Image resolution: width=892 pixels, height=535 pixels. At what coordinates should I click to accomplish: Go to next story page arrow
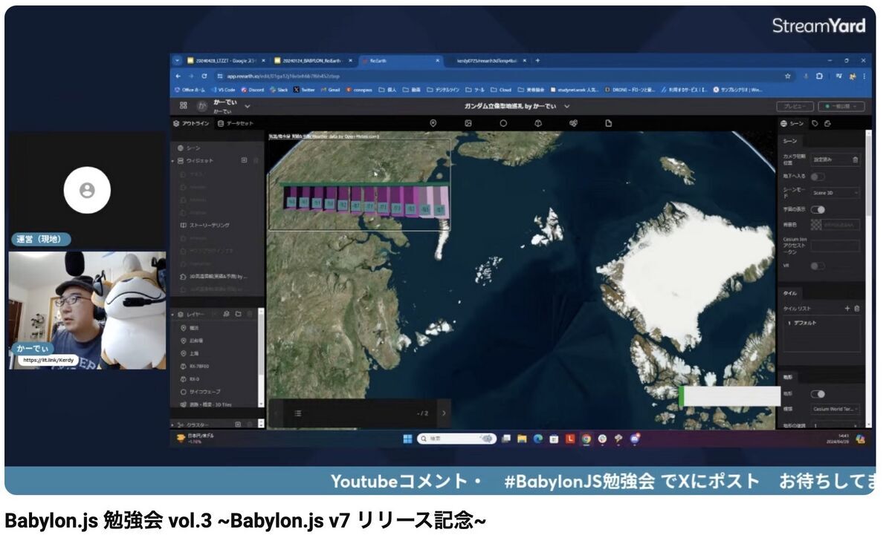pos(444,413)
